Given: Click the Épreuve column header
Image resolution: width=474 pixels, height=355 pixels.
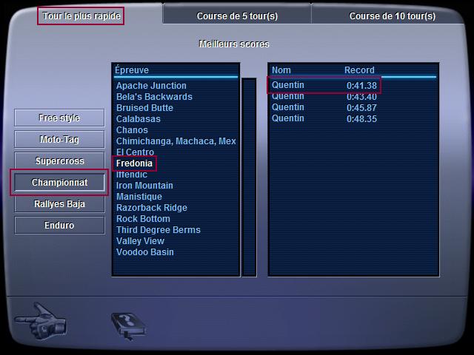Looking at the screenshot, I should click(132, 70).
